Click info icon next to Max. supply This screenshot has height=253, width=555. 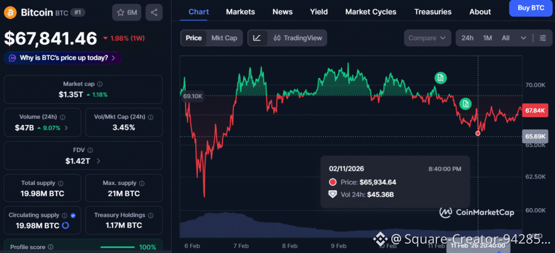(x=141, y=183)
